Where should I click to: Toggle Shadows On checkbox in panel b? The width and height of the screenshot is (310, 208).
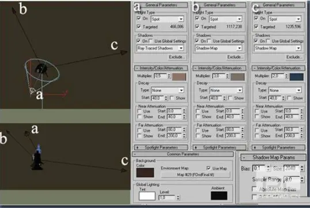click(197, 41)
